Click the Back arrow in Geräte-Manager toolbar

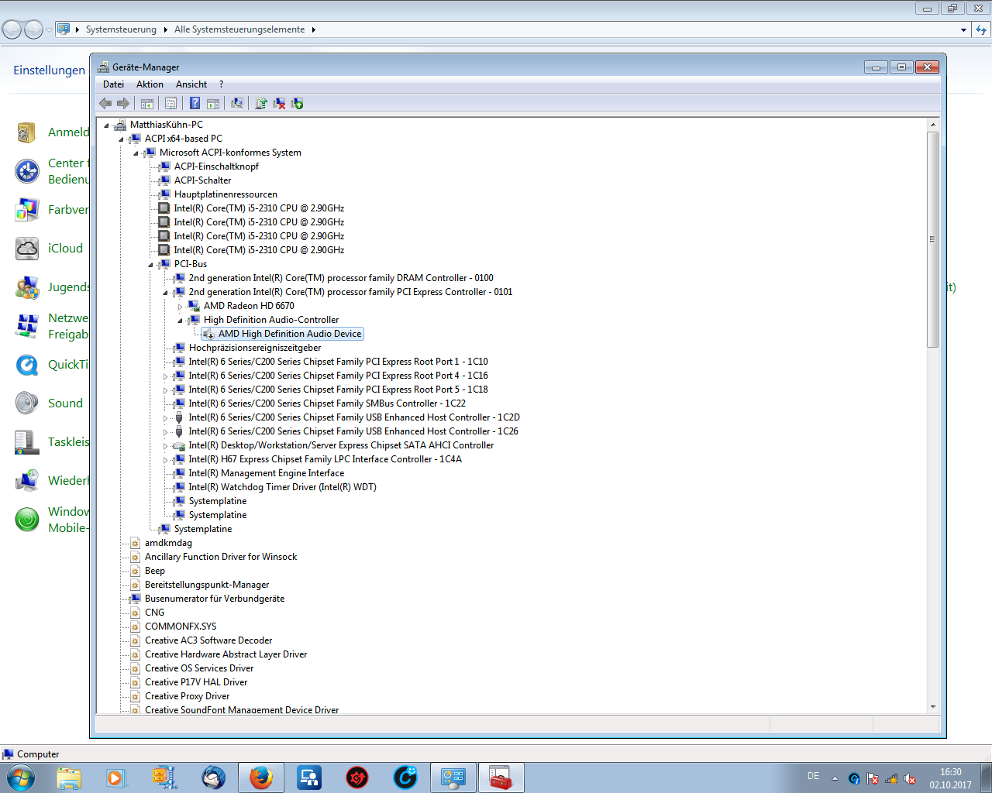coord(105,103)
